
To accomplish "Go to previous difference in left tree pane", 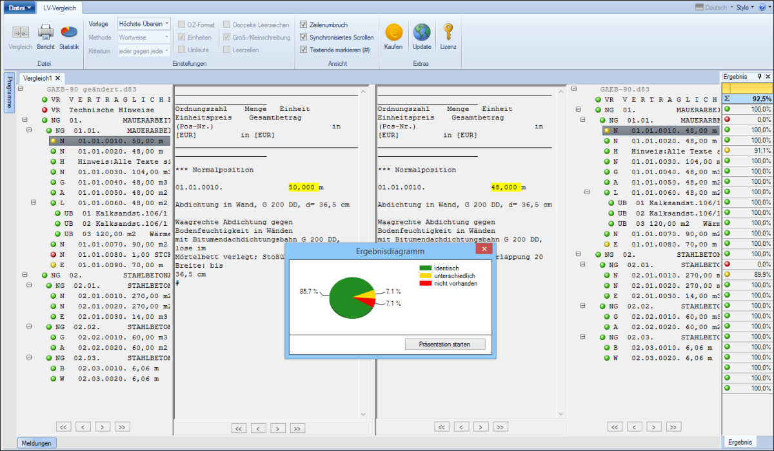I will (x=83, y=426).
